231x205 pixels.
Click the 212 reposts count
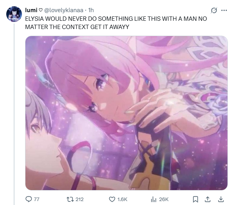click(79, 200)
